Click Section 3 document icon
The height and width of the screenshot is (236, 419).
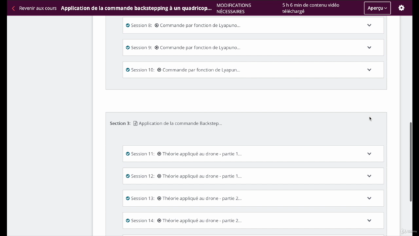click(136, 123)
